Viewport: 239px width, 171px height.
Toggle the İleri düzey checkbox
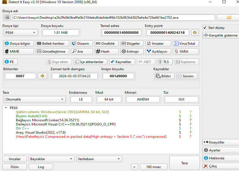[205, 27]
